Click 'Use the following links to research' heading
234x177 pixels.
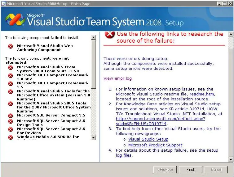coord(170,37)
